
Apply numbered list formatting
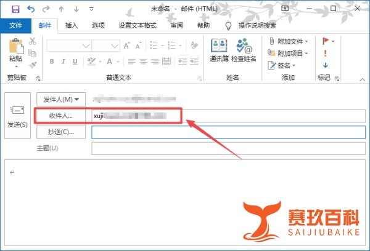pyautogui.click(x=171, y=45)
